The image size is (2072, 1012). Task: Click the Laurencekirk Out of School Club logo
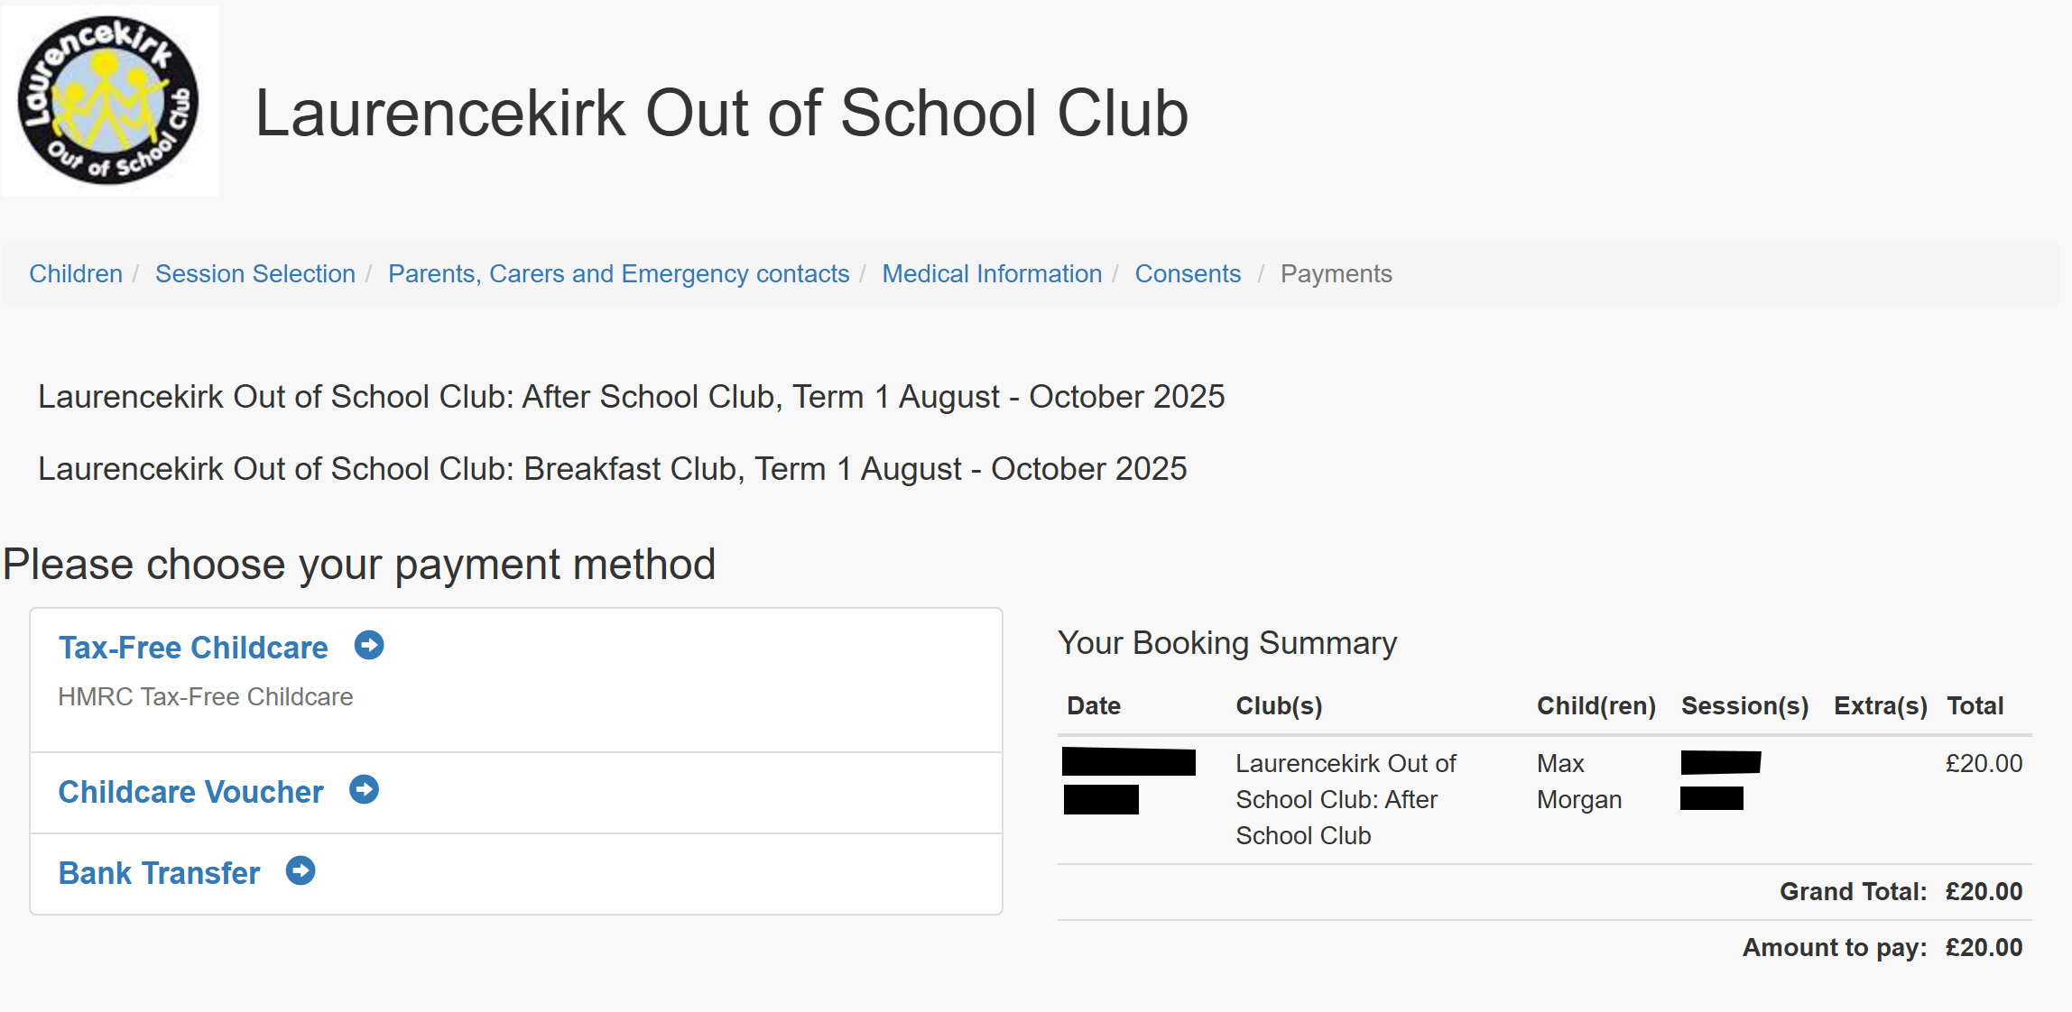click(109, 100)
